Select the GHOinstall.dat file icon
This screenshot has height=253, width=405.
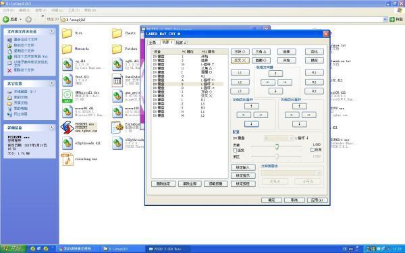(x=67, y=96)
